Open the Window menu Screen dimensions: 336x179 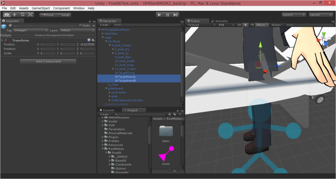pyautogui.click(x=79, y=8)
